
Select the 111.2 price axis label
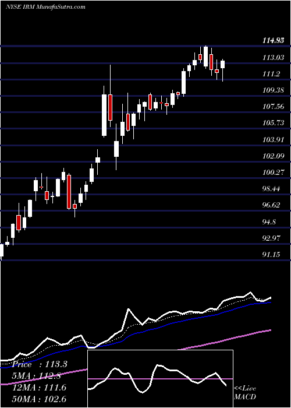pos(271,74)
